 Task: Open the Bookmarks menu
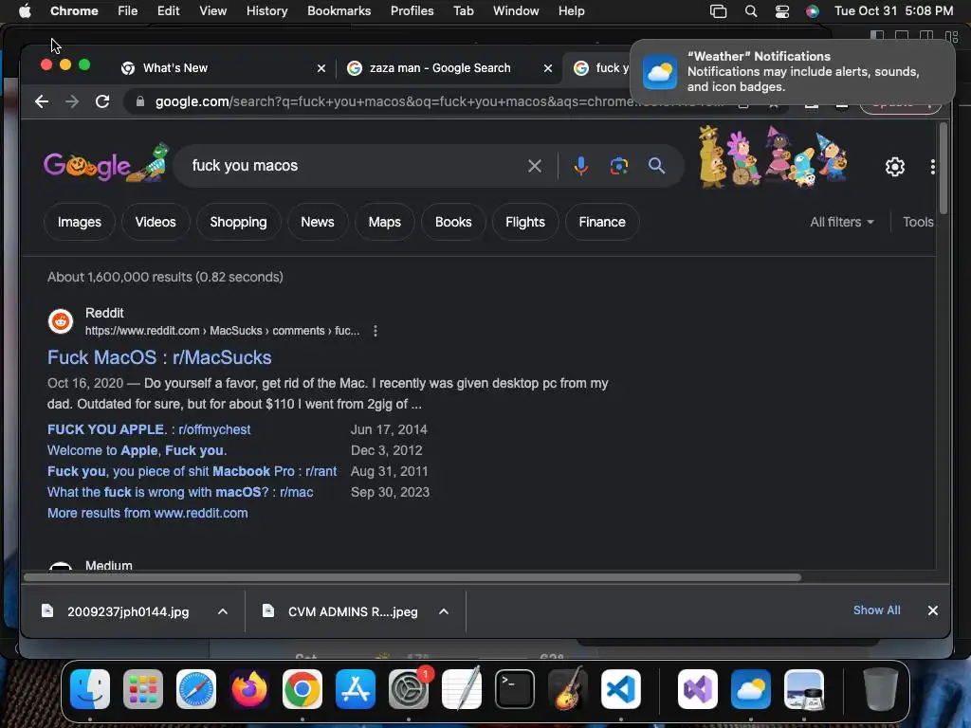[x=339, y=11]
